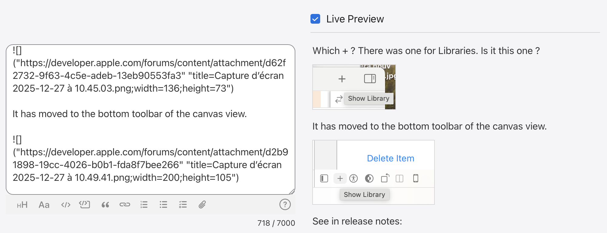This screenshot has height=233, width=607.
Task: Click the Live Preview label text
Action: pos(355,19)
